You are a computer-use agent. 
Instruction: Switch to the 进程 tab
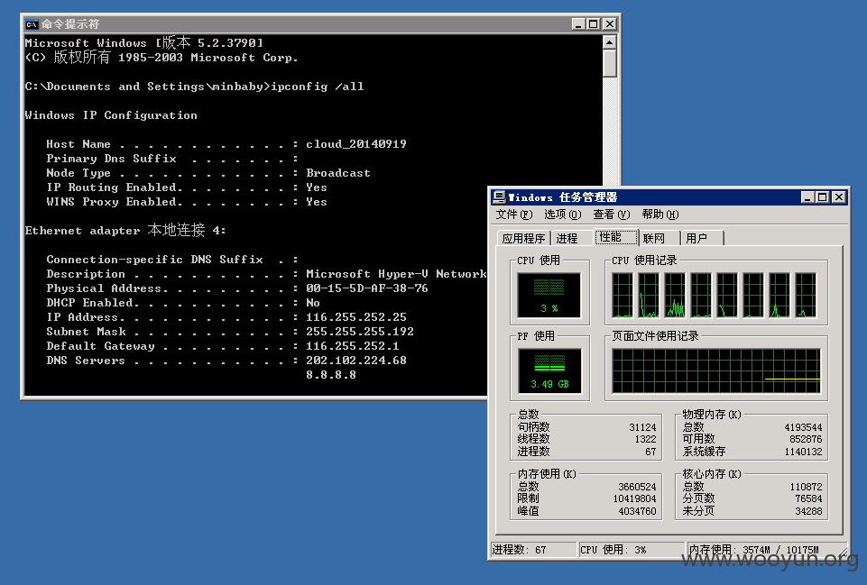click(x=567, y=238)
